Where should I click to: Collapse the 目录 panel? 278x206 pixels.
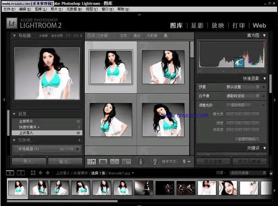(x=14, y=114)
